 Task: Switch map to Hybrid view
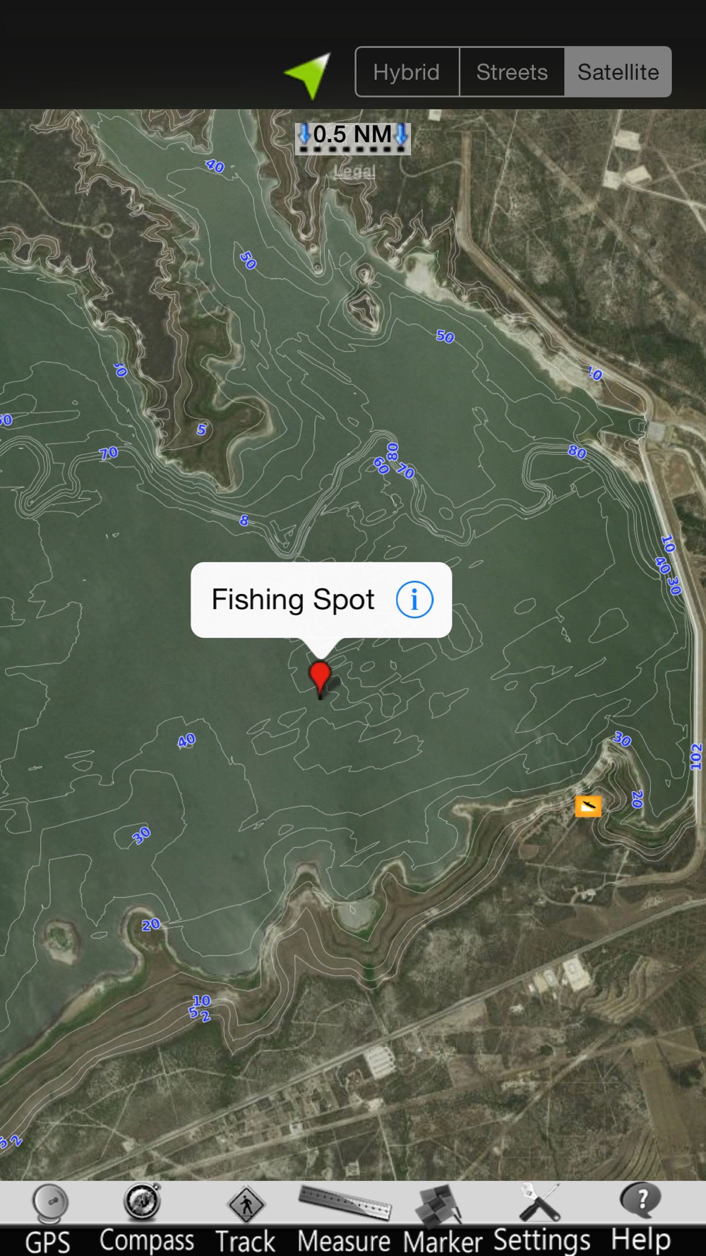pyautogui.click(x=407, y=72)
